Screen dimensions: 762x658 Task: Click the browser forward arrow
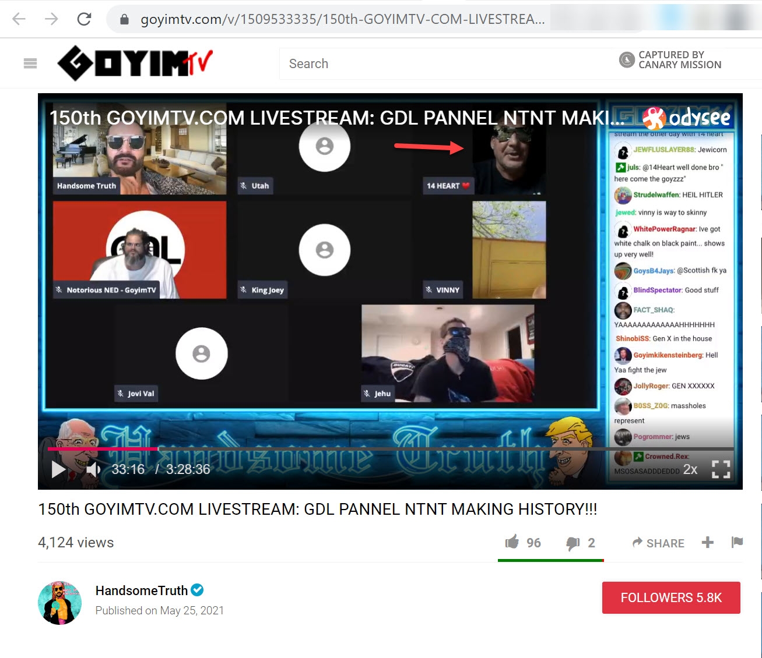point(51,19)
